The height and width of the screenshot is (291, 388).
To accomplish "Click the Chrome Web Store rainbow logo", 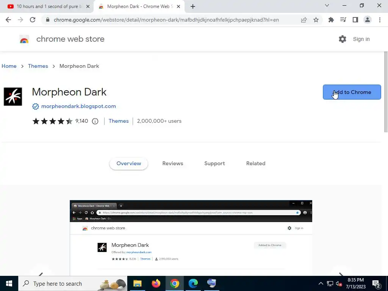I will pos(24,39).
